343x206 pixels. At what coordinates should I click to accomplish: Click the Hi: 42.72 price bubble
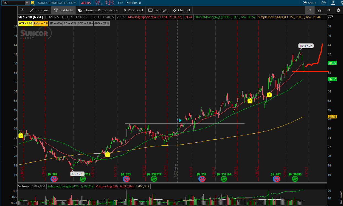pyautogui.click(x=306, y=46)
